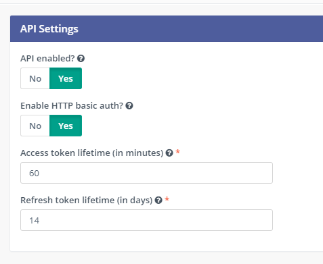Screen dimensions: 323x264
Task: Click 'Access token lifetime (in minutes)' label
Action: pyautogui.click(x=92, y=153)
